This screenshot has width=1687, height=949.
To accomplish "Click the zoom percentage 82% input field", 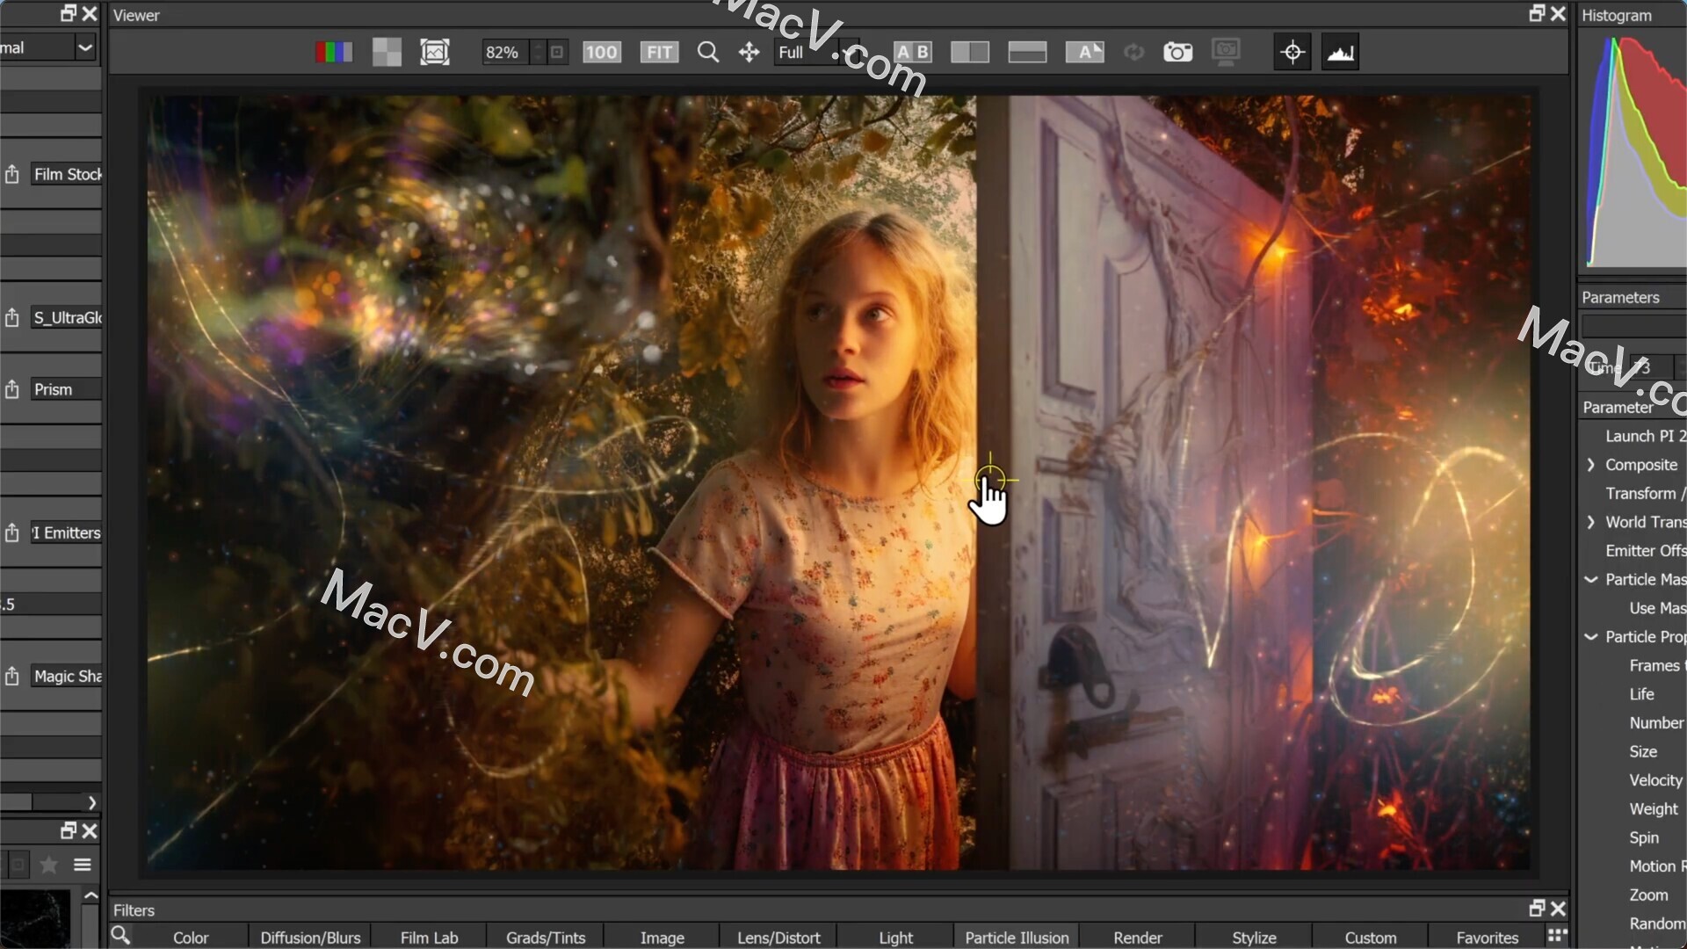I will (x=501, y=51).
